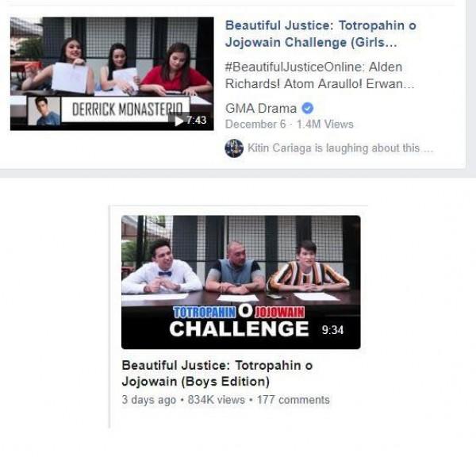Click the December 6 date label
Viewport: 476px width, 457px height.
tap(255, 125)
